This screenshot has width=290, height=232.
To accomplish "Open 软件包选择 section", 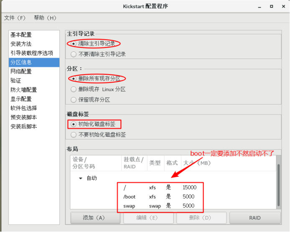I will (34, 108).
